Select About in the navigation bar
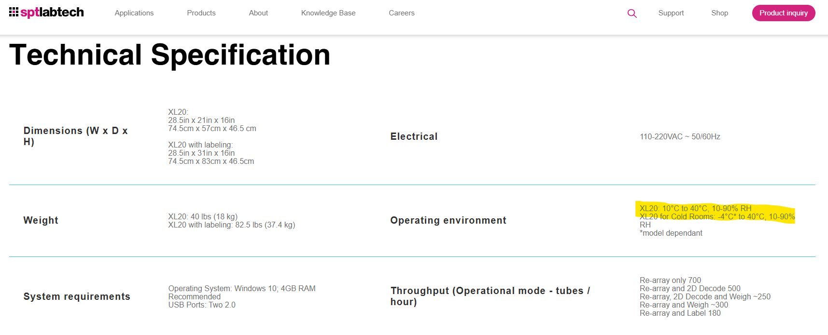Viewport: 828px width, 335px height. (x=258, y=13)
